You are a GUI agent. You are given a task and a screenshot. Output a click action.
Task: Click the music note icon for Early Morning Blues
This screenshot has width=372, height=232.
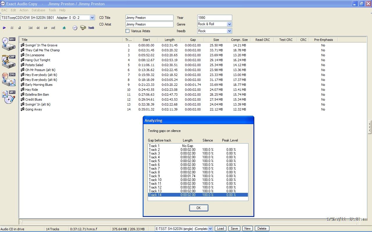tap(22, 85)
